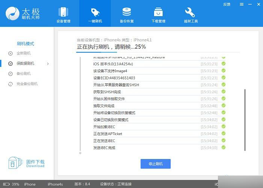263x188 pixels.
Task: Click the log list scrollbar thumb
Action: click(245, 120)
